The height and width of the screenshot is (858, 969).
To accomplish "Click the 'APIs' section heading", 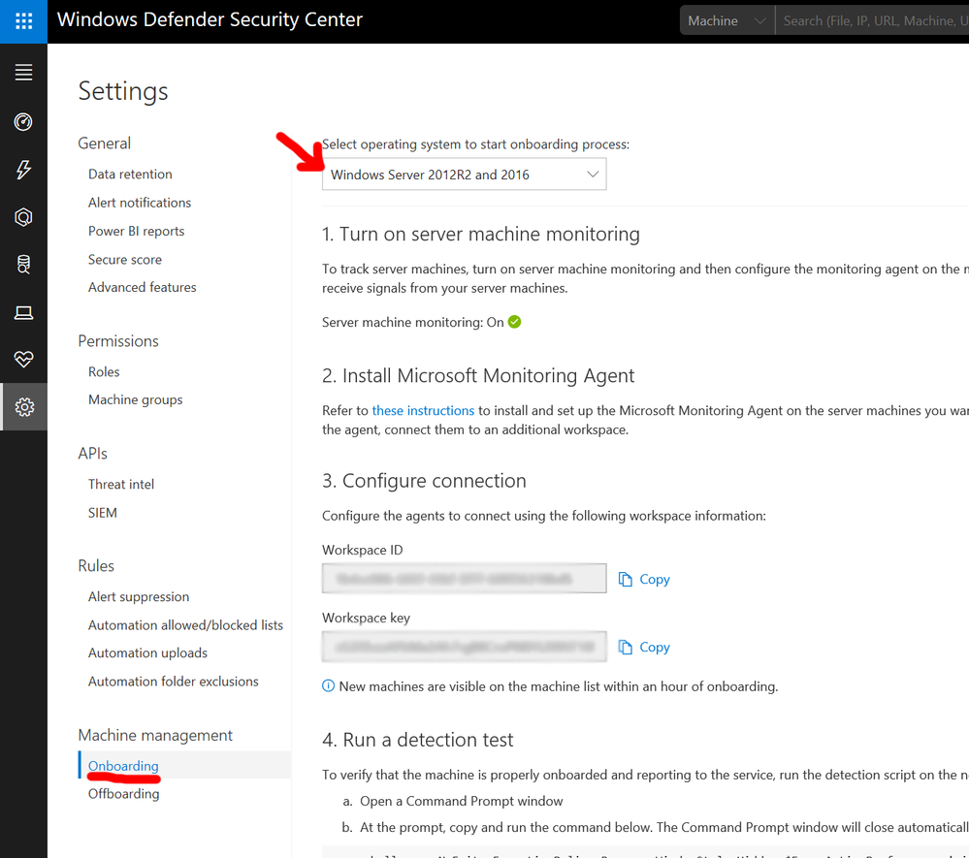I will click(x=93, y=454).
